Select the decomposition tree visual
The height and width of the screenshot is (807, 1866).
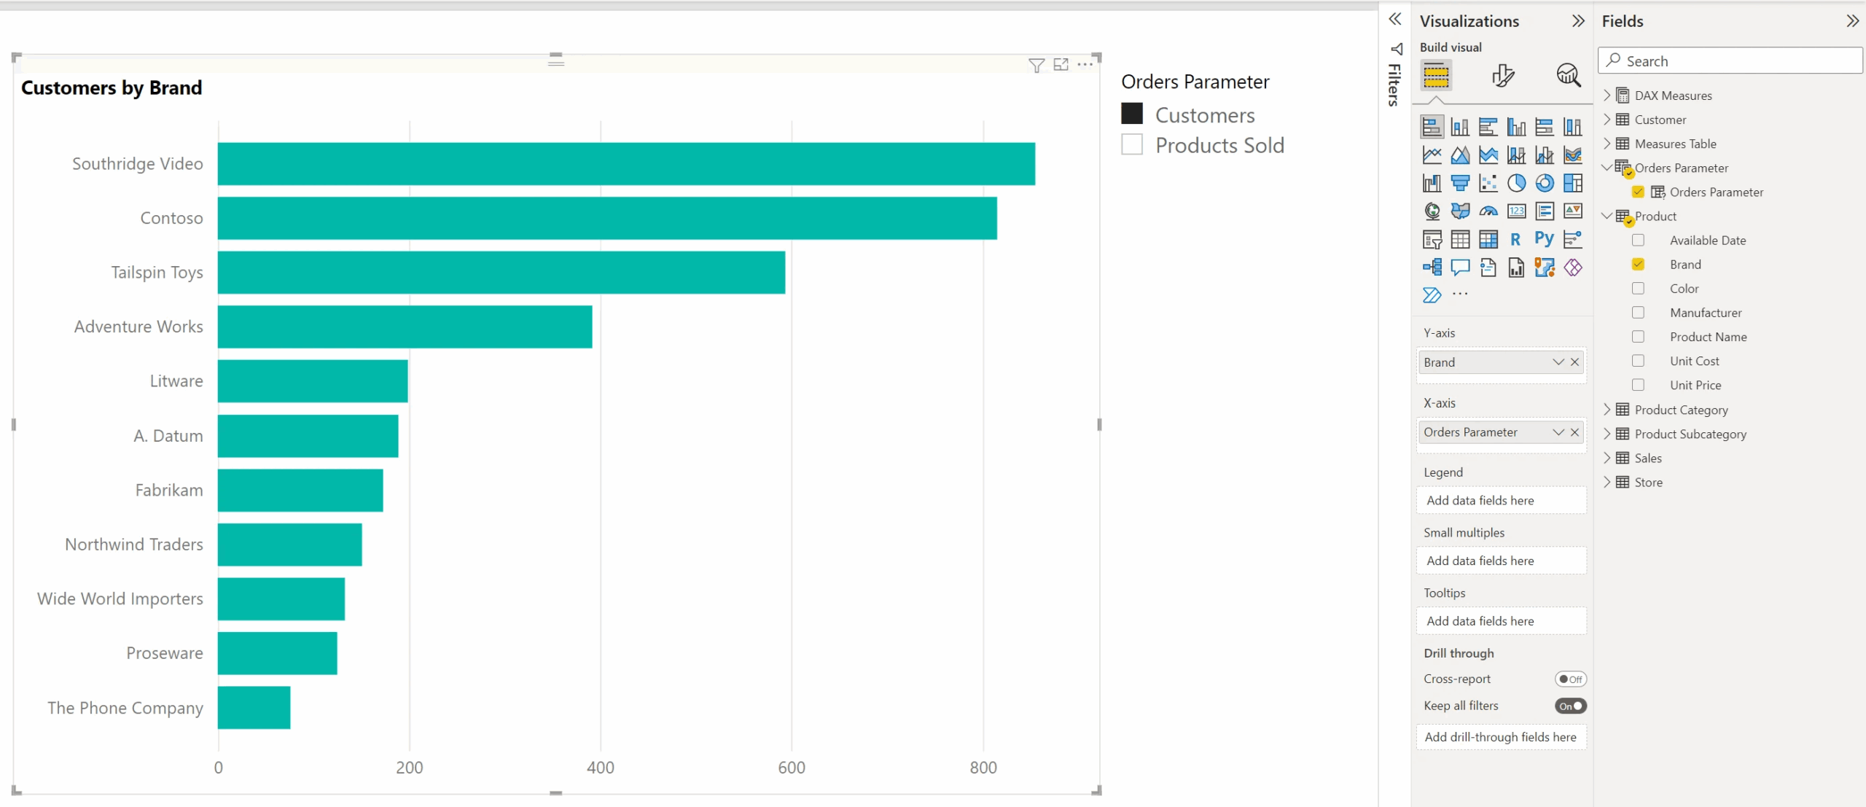click(1432, 268)
